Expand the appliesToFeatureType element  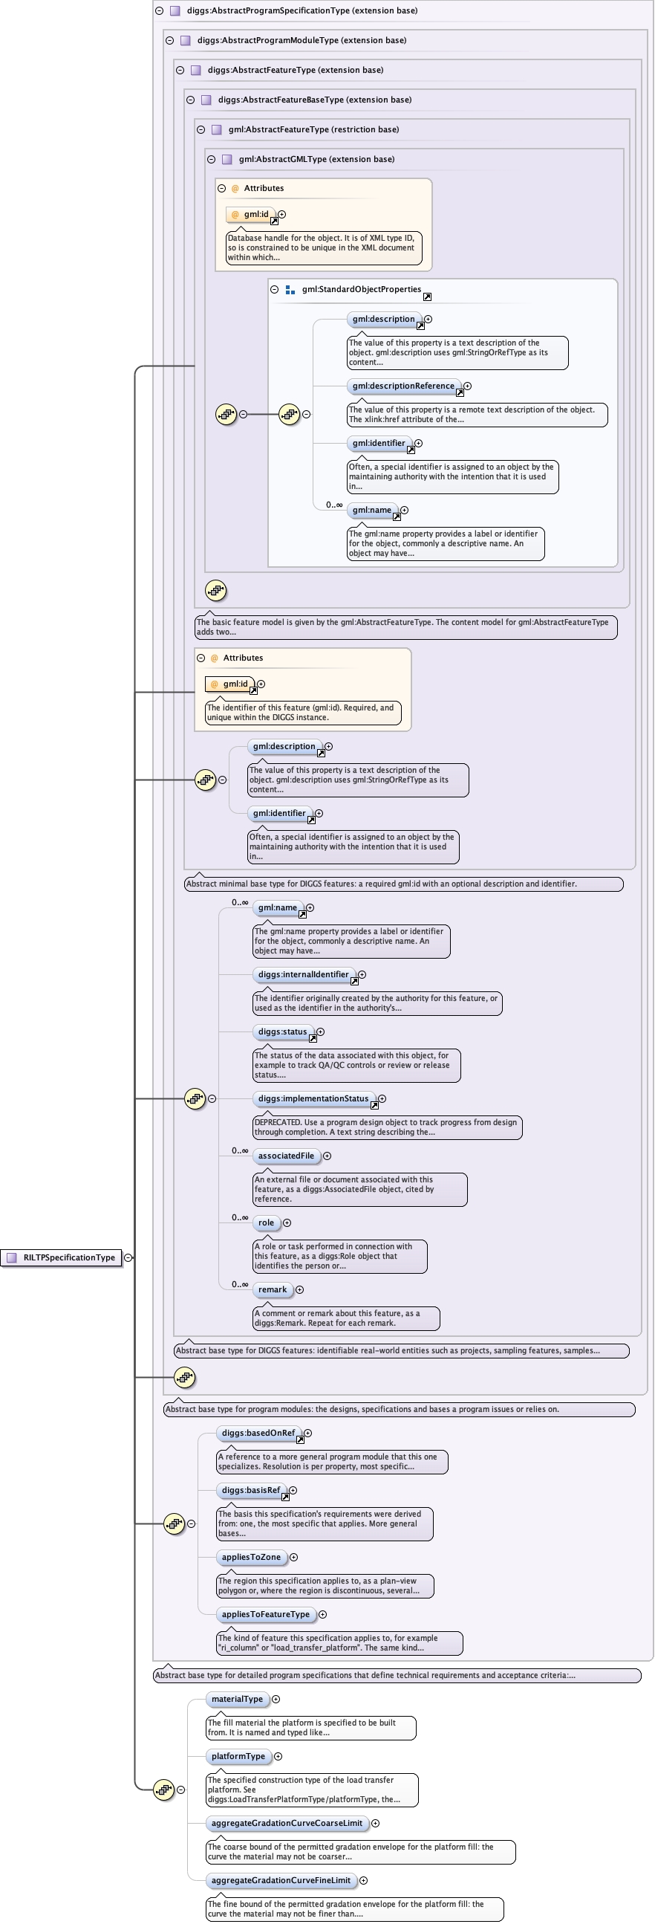pos(323,1614)
